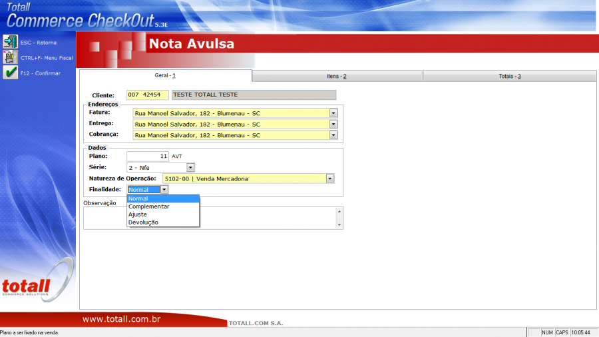Click the status message Plano a ser fixado
The height and width of the screenshot is (337, 599).
coord(29,333)
